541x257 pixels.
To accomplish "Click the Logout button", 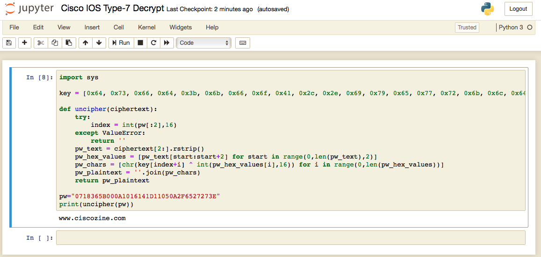I will pyautogui.click(x=518, y=9).
